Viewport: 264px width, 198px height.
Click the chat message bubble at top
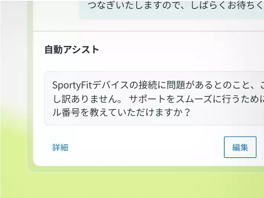point(172,9)
